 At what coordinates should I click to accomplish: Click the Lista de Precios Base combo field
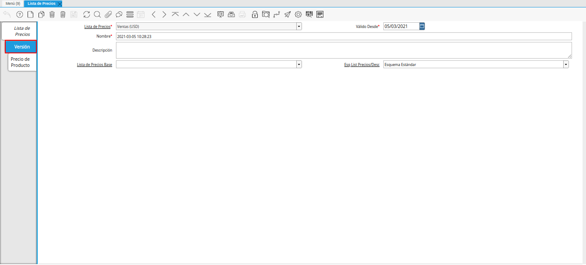click(206, 64)
